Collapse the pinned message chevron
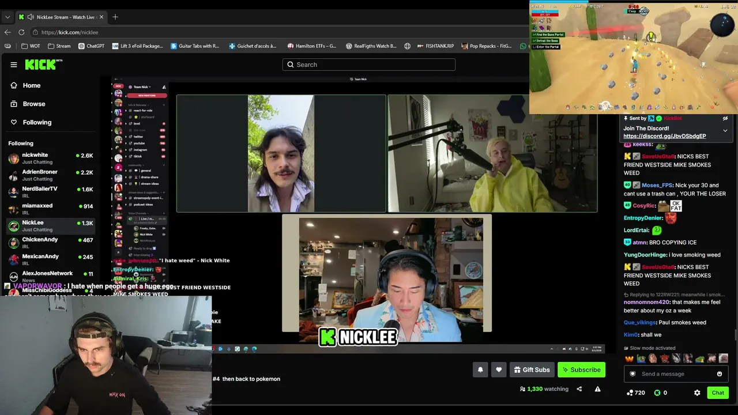The image size is (738, 415). coord(725,131)
